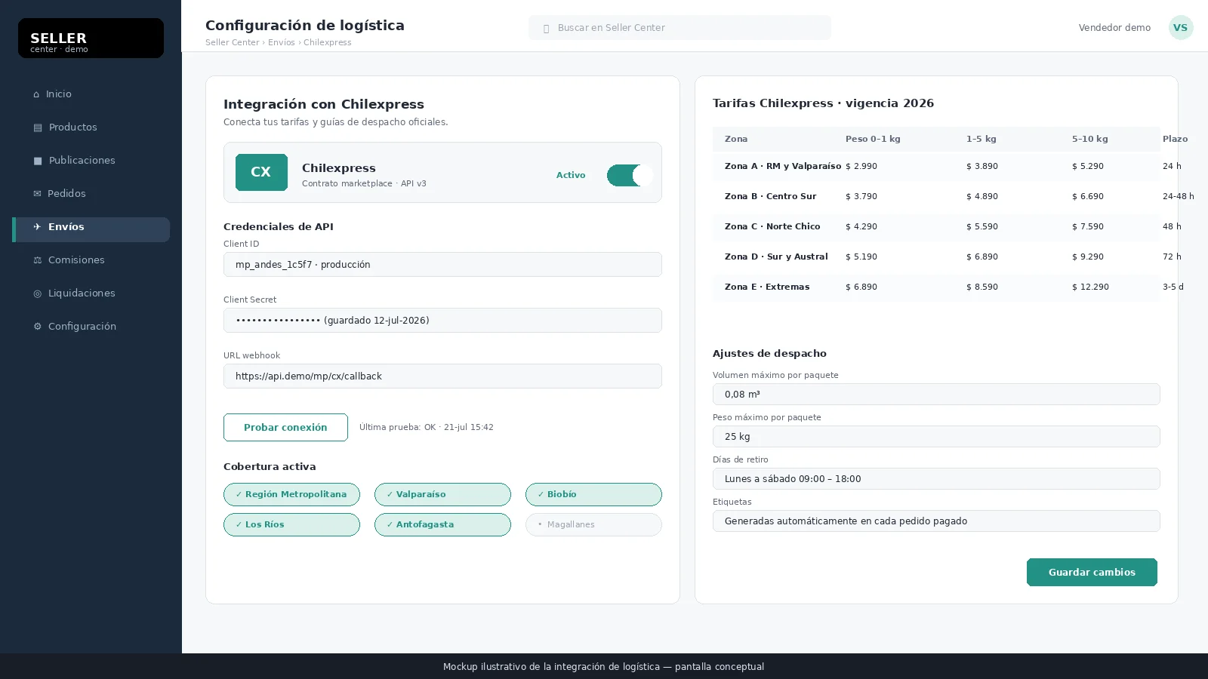Click Zona D · Sur y Austral row label

776,257
